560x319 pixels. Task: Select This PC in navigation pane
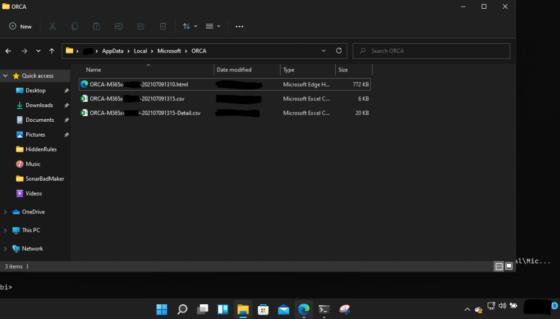click(31, 230)
